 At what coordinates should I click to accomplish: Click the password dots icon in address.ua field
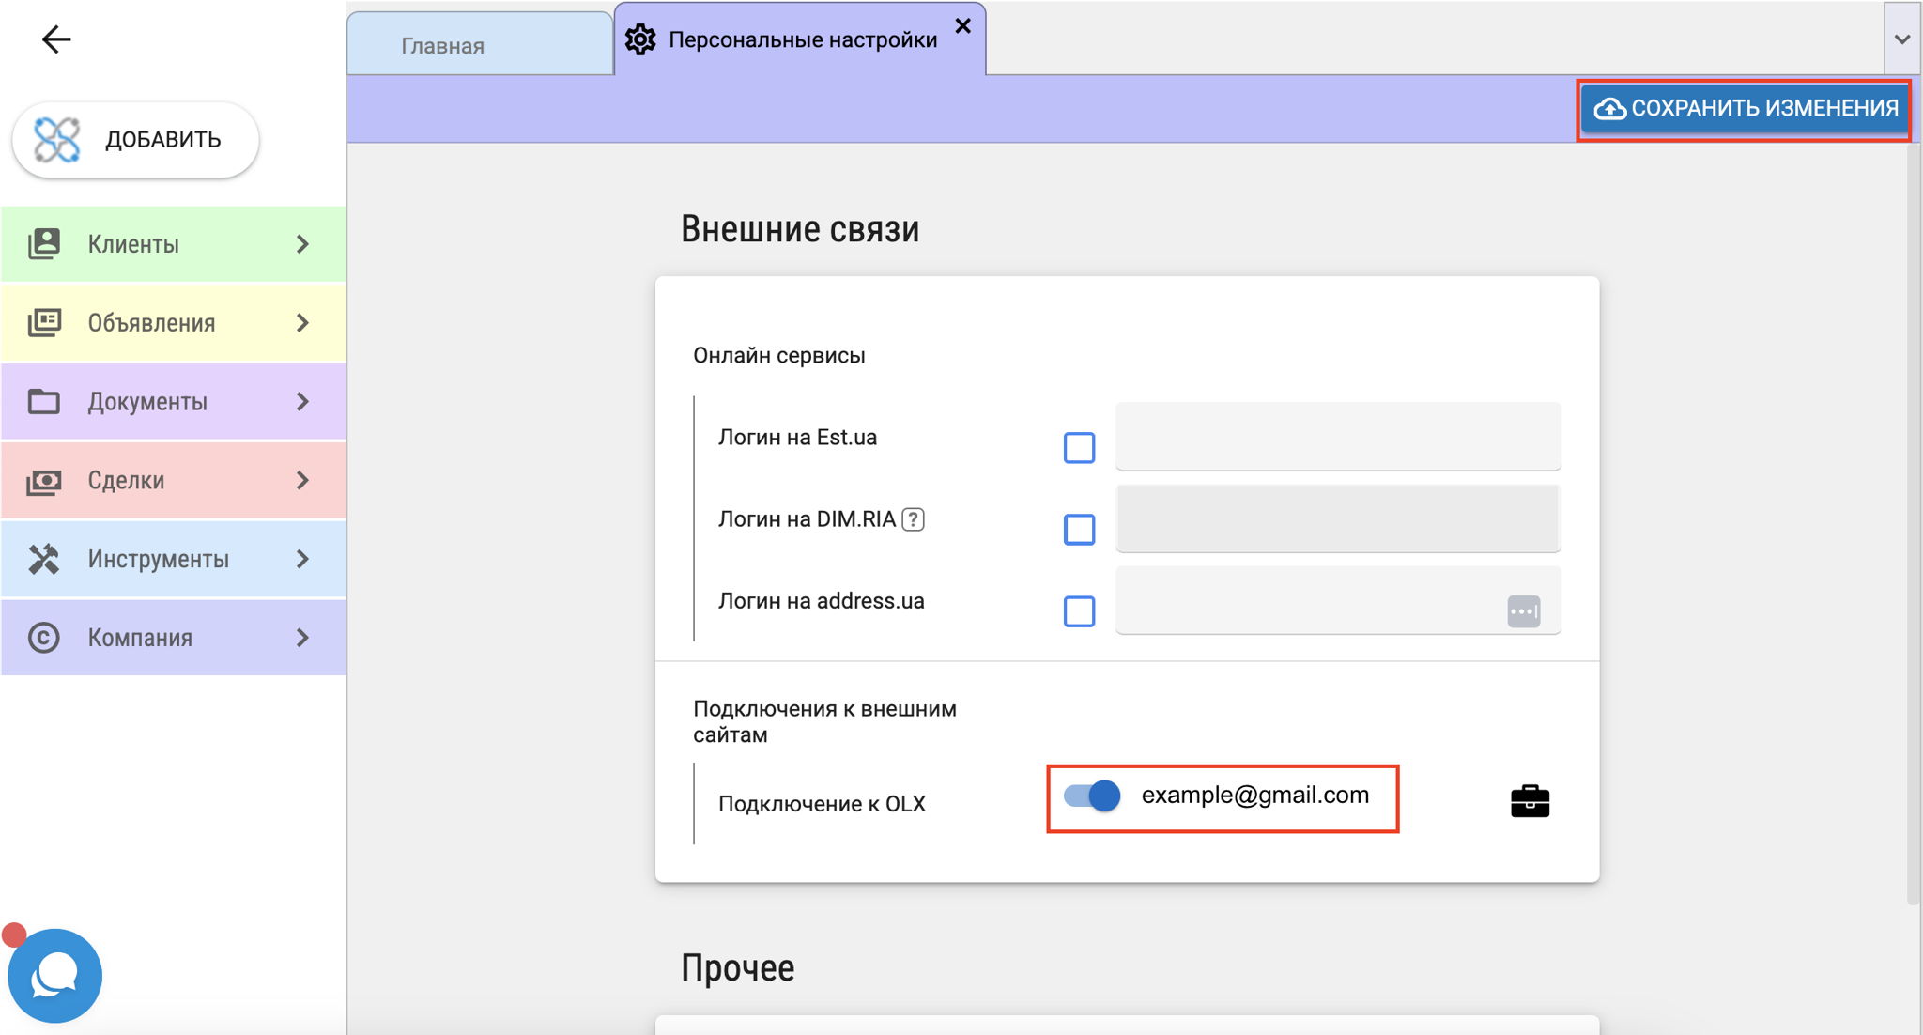[1523, 611]
